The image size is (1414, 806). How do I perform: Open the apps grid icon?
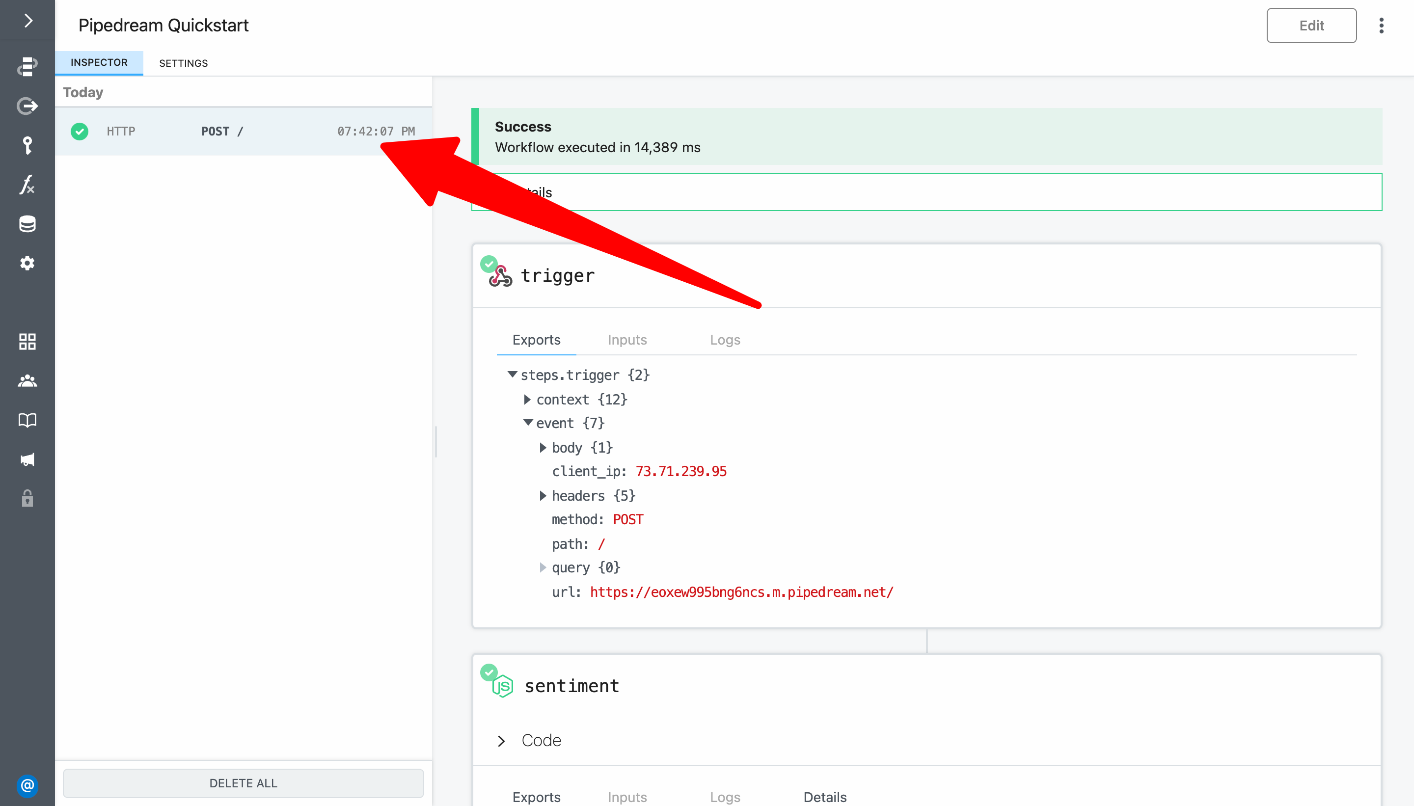point(27,342)
